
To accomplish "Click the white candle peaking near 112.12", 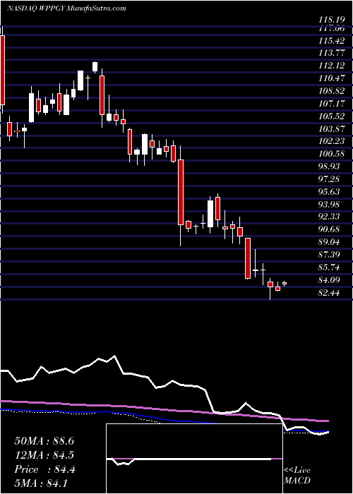I will (95, 67).
